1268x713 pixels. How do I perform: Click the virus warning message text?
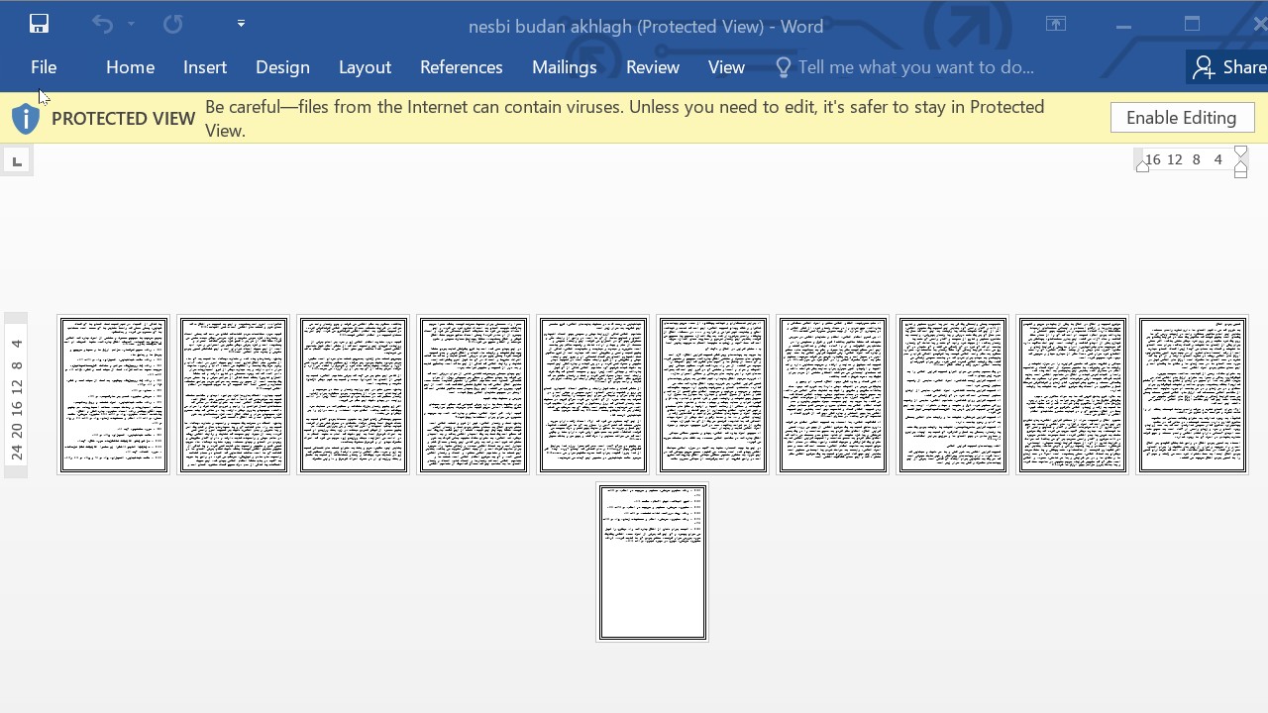[625, 119]
